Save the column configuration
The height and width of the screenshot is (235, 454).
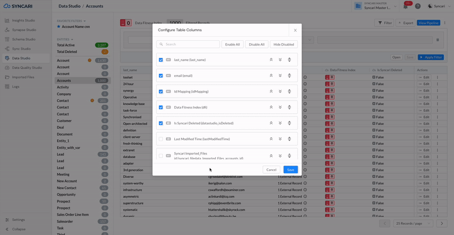click(x=291, y=170)
